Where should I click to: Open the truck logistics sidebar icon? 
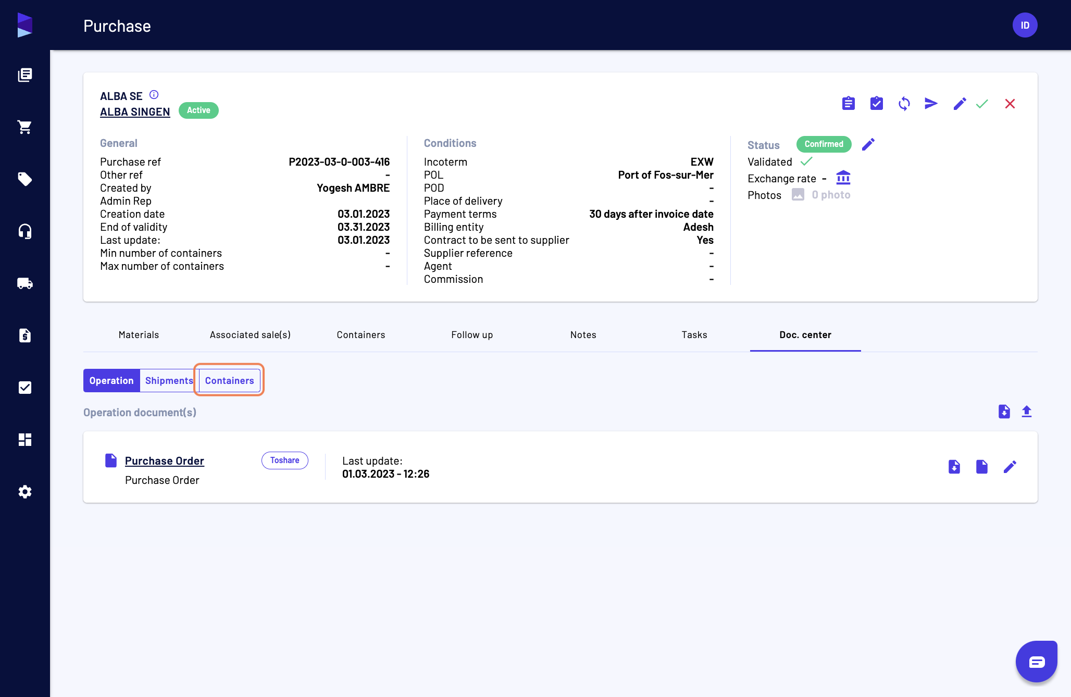[25, 283]
